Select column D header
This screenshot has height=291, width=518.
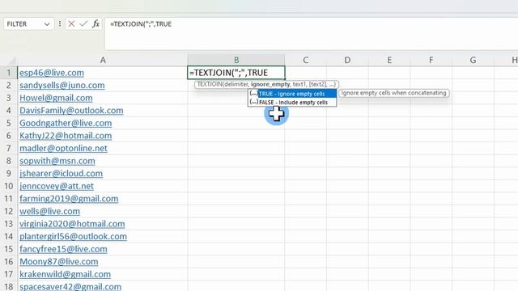pyautogui.click(x=347, y=60)
